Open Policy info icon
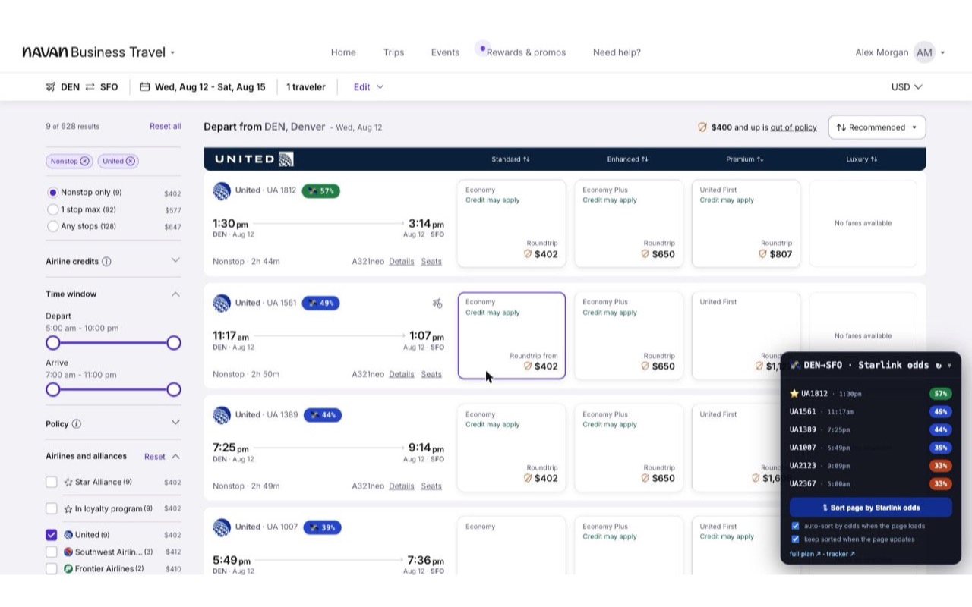Viewport: 972px width, 607px height. [77, 424]
